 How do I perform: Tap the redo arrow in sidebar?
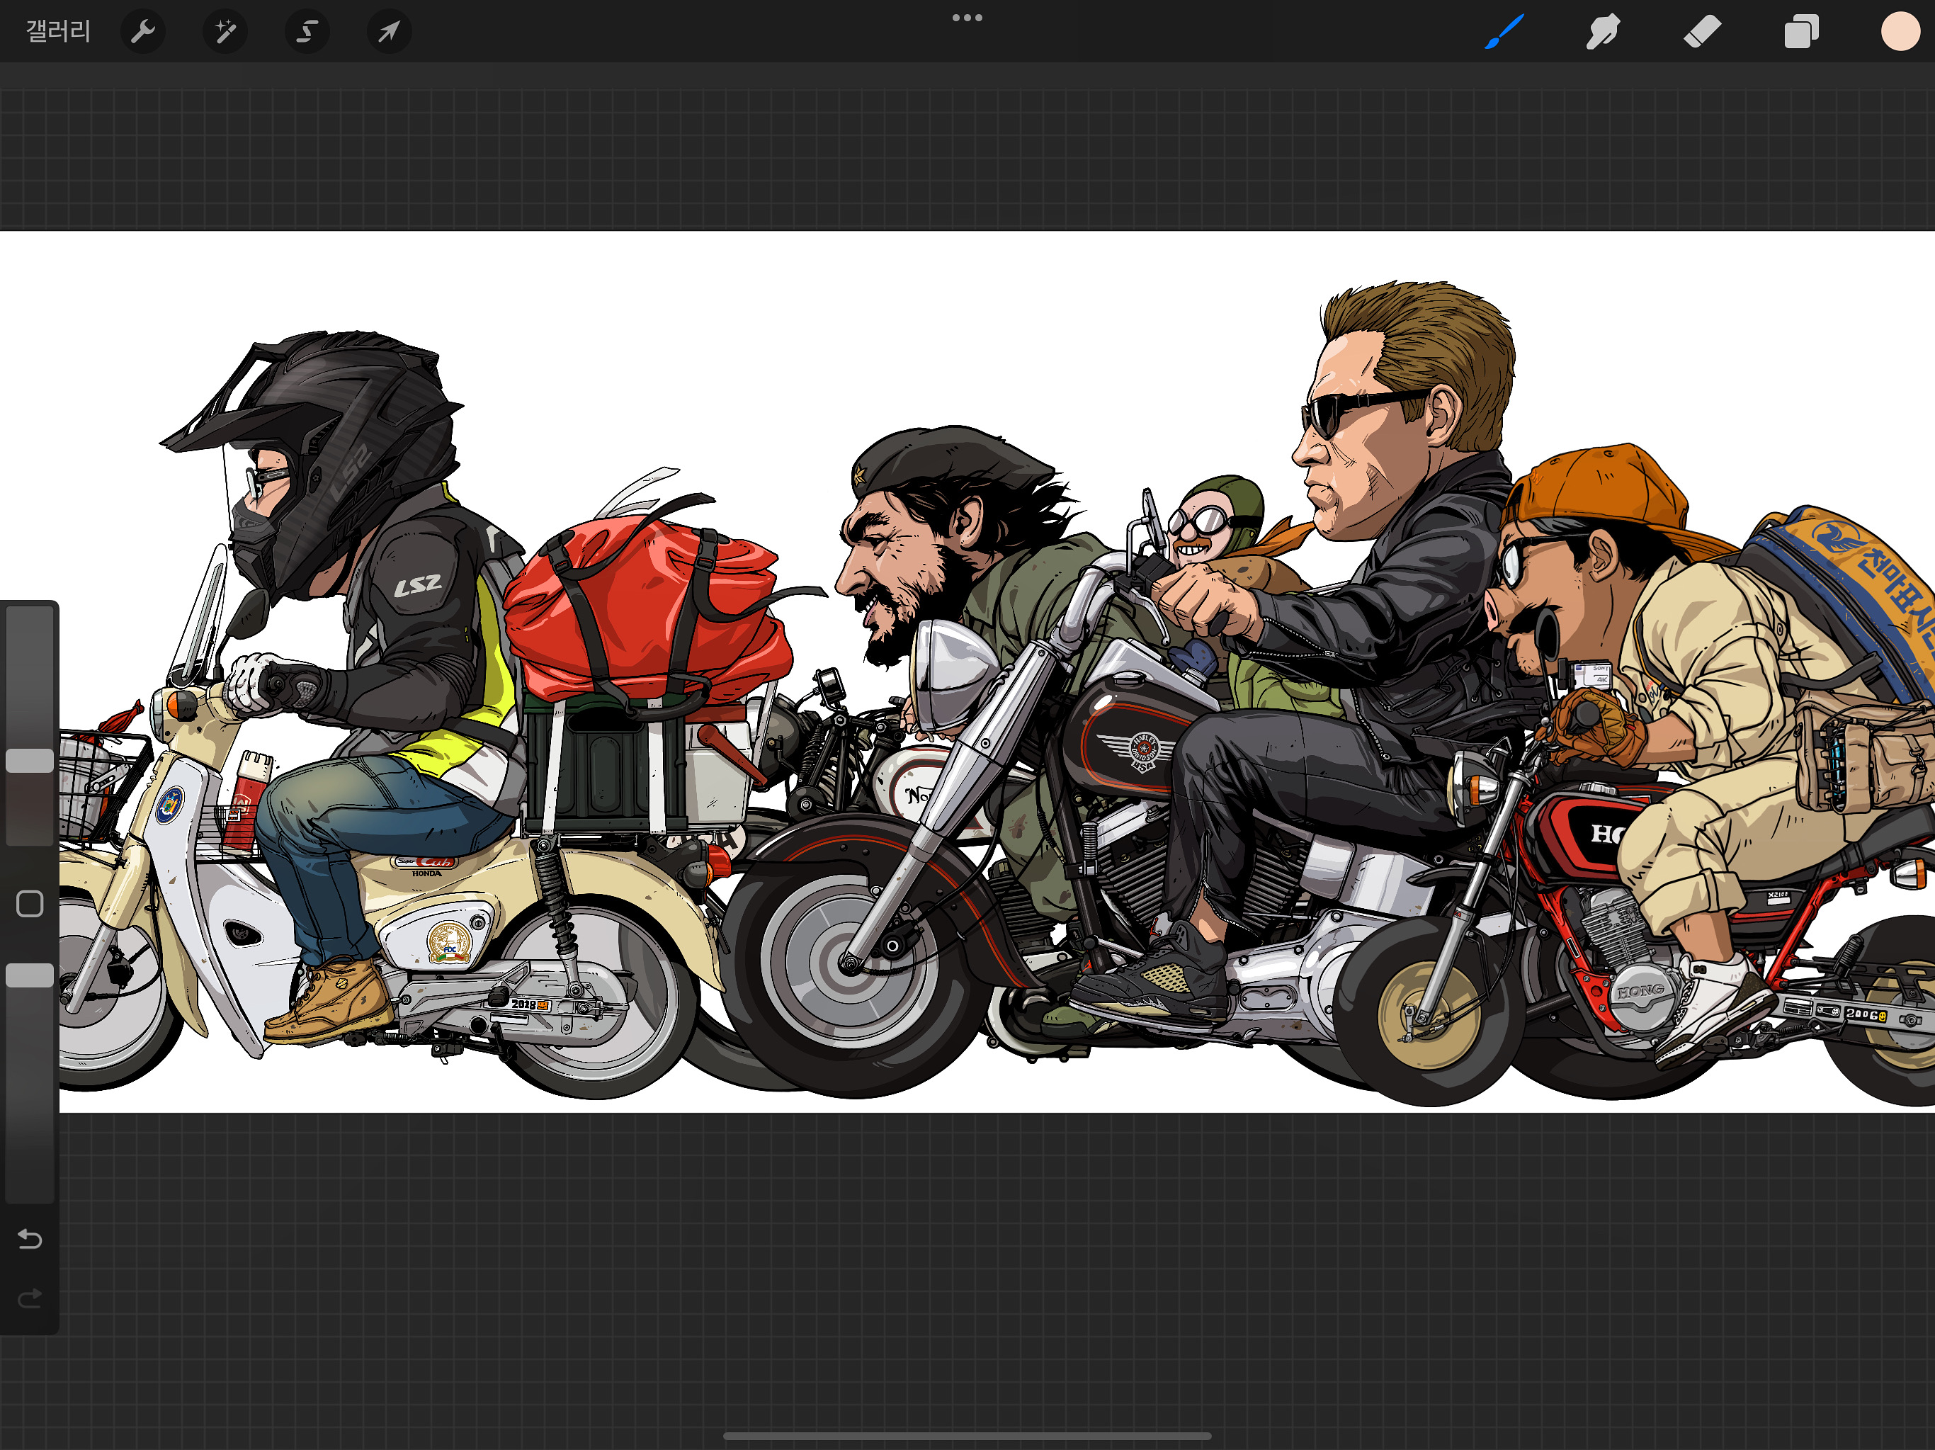(x=30, y=1298)
